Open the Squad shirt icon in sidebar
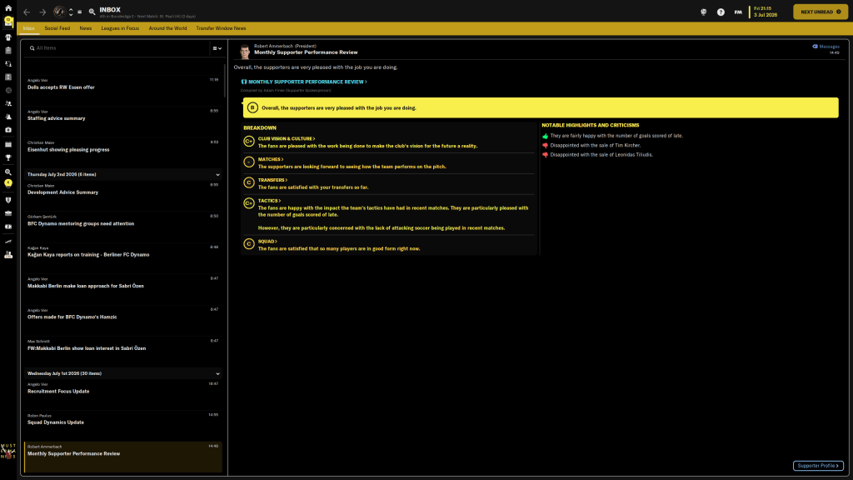 (x=7, y=36)
